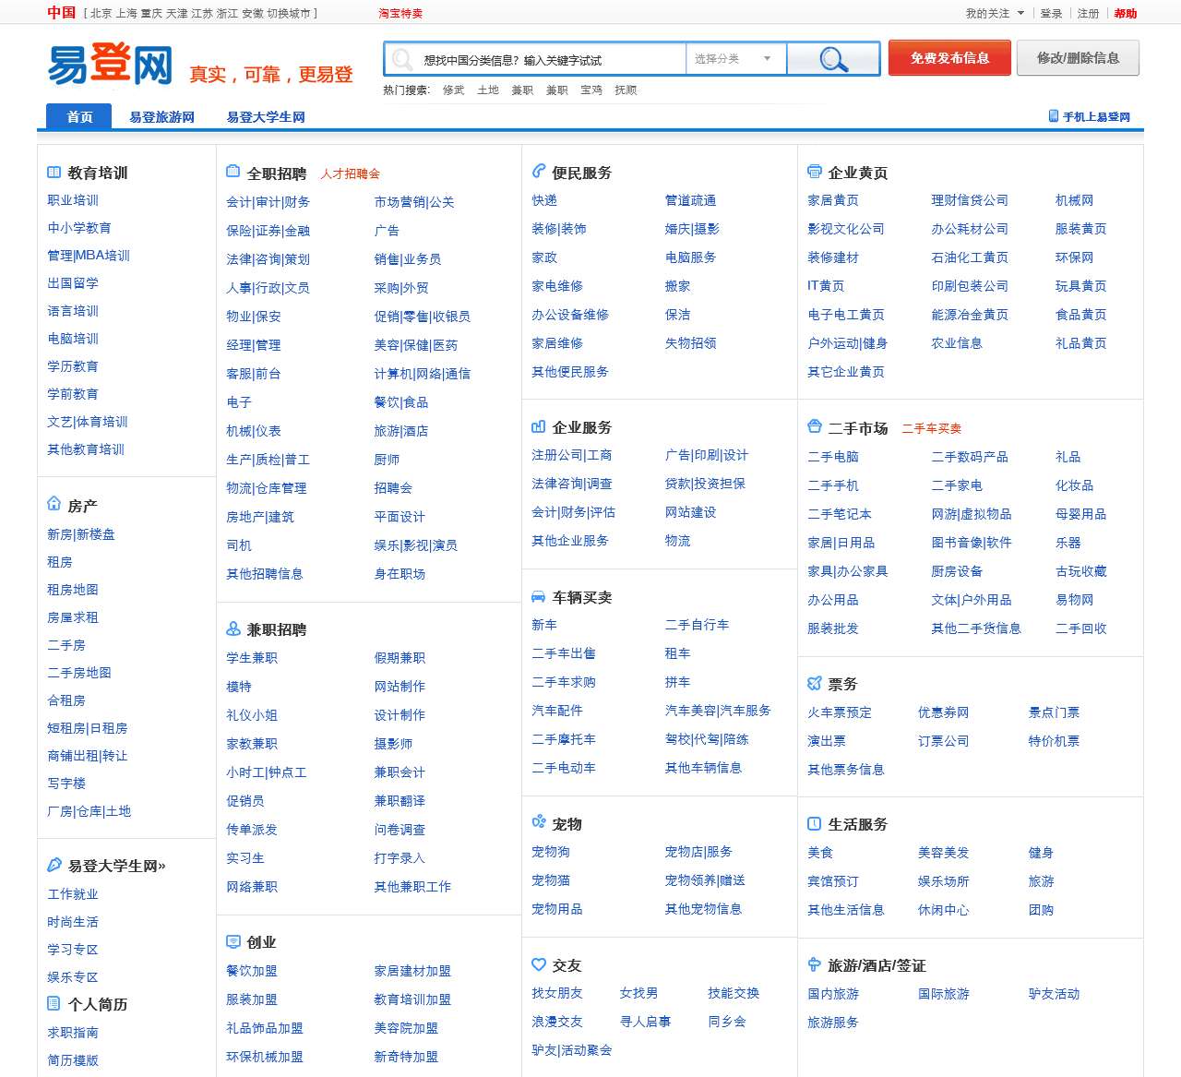
Task: Click hot search term 修武
Action: 454,90
